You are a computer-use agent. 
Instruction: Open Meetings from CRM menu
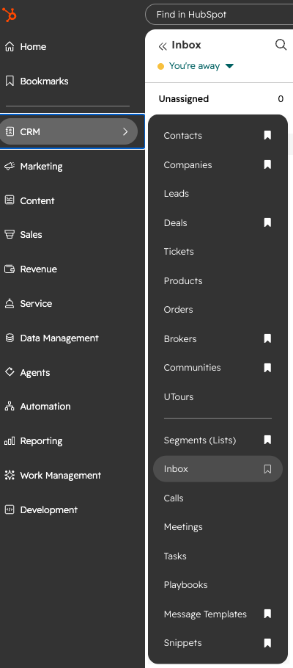[x=183, y=527]
